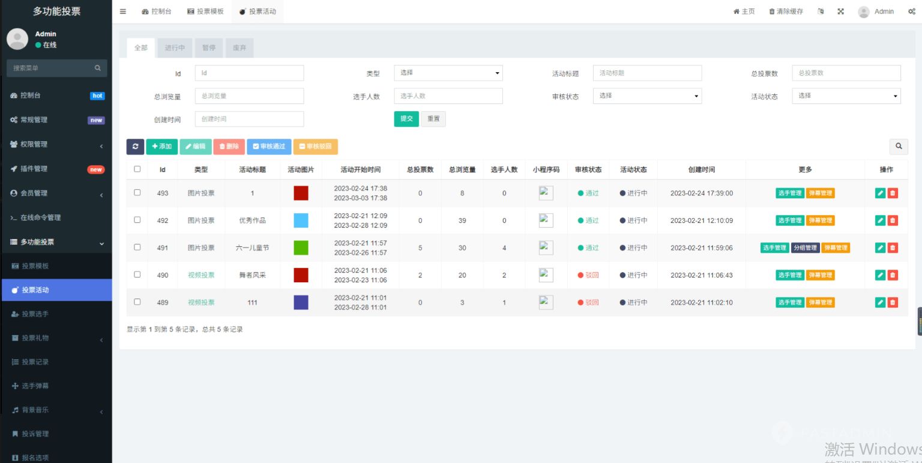Delete row 489 with trash icon
922x463 pixels.
point(893,303)
